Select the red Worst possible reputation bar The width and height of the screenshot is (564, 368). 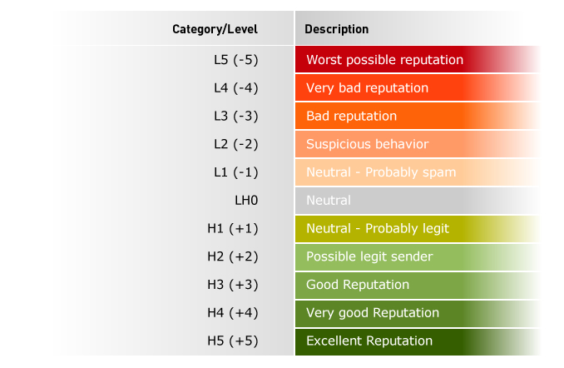(x=418, y=59)
